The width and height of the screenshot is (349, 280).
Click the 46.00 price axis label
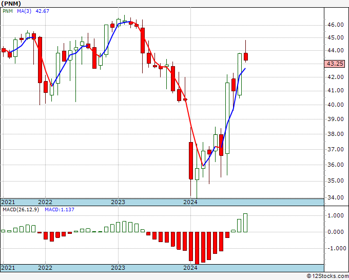(x=336, y=25)
